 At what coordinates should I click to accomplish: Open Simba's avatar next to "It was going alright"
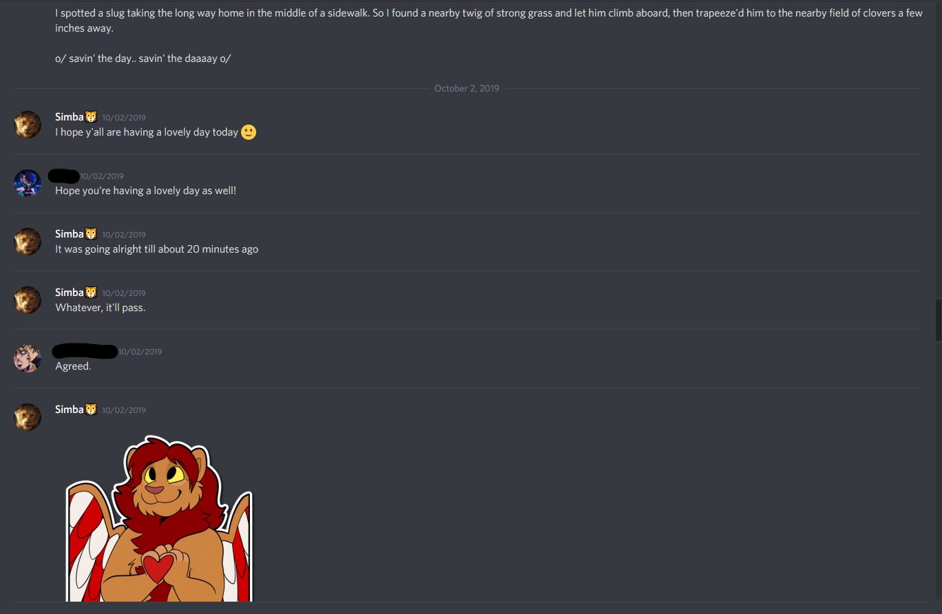tap(28, 242)
